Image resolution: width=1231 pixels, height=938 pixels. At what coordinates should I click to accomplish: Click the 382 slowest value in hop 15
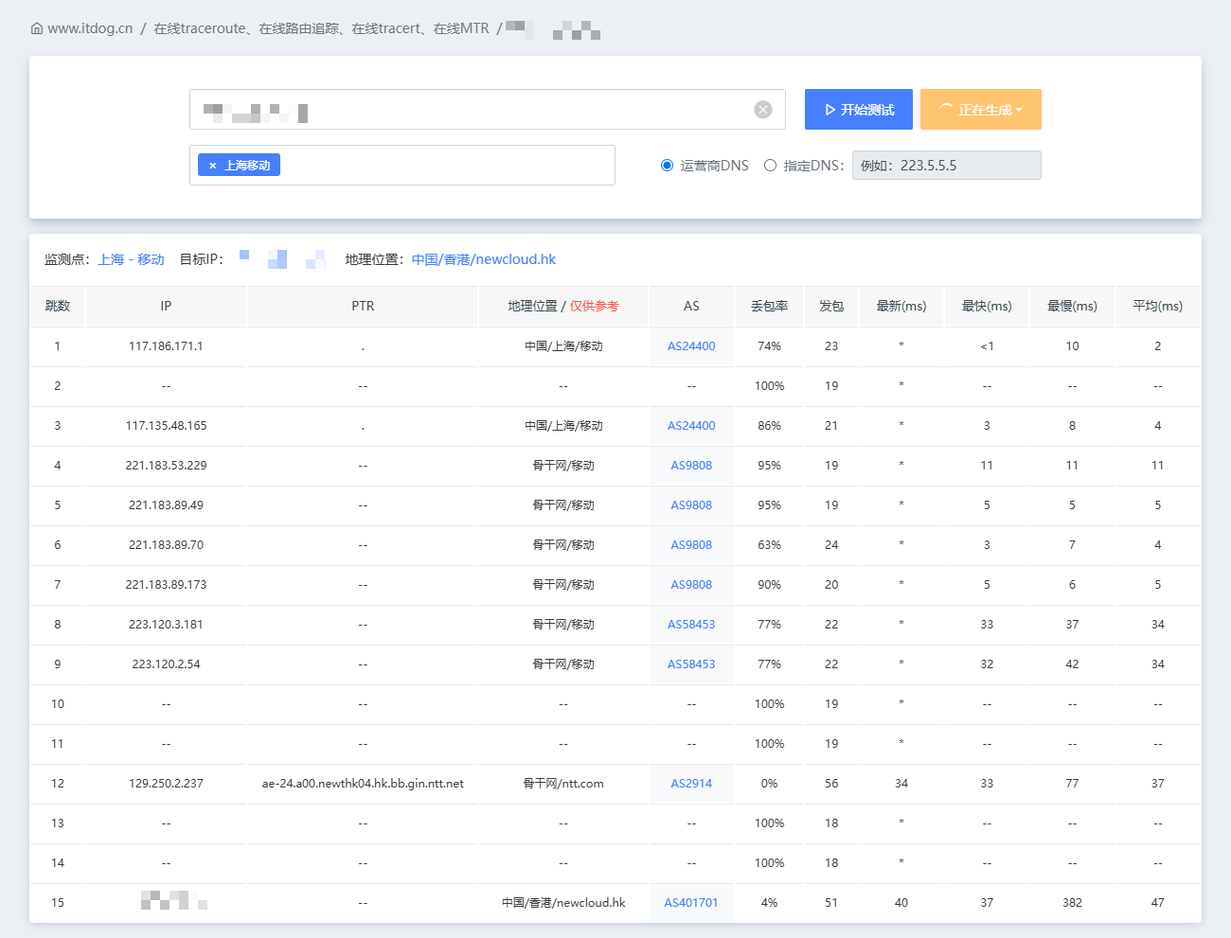click(x=1072, y=903)
